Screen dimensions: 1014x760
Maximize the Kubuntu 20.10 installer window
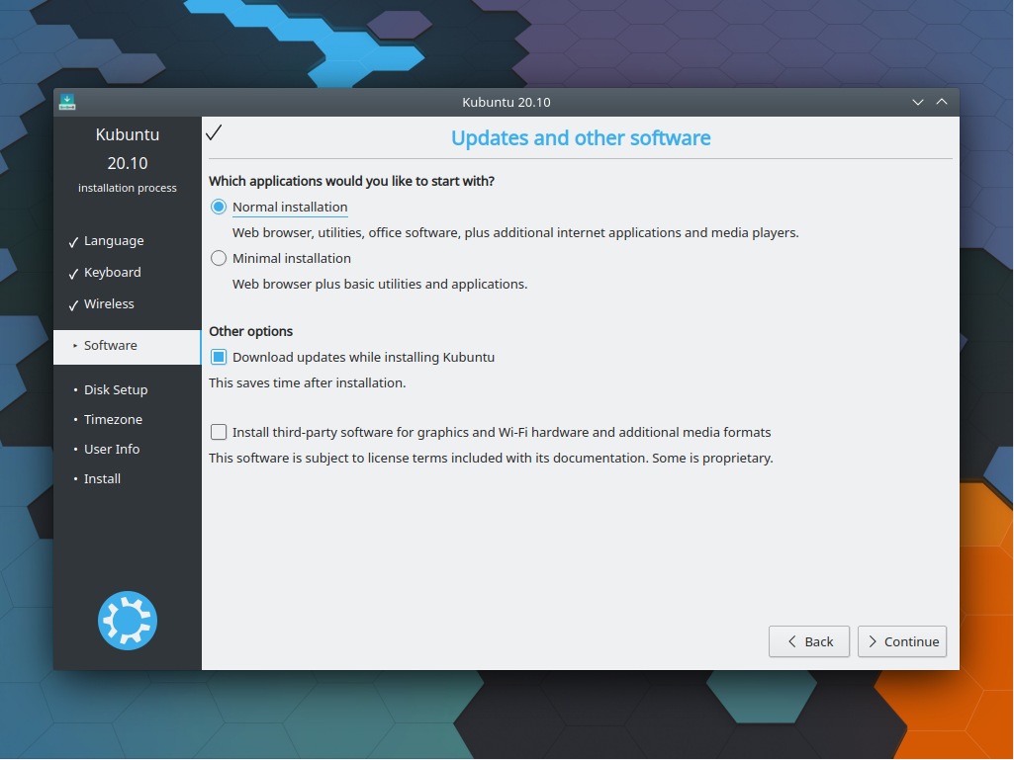click(942, 102)
